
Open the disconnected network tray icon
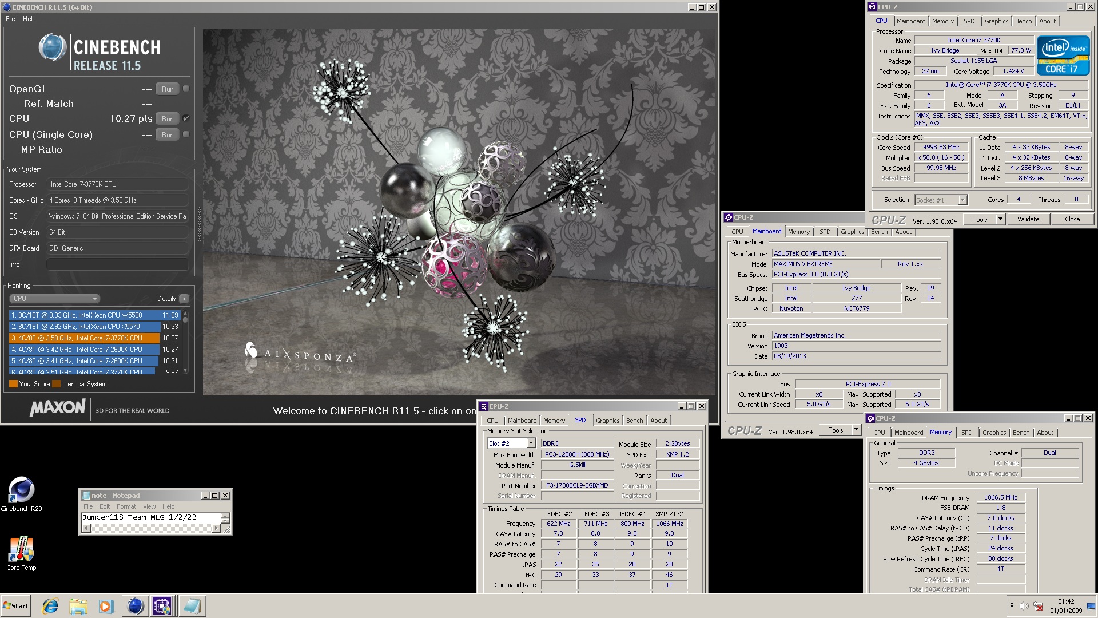click(x=1038, y=606)
